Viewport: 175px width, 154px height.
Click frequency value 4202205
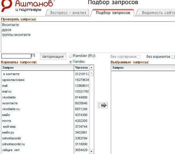(81, 121)
